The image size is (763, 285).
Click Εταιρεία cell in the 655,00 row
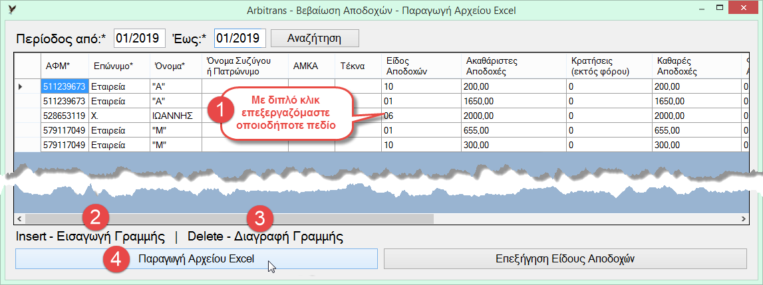(118, 130)
